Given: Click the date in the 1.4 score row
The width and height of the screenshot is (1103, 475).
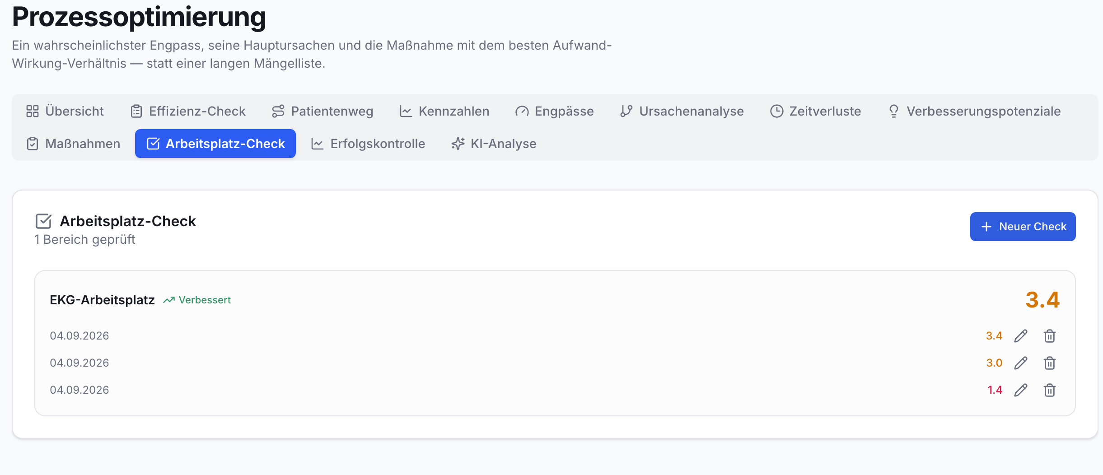Looking at the screenshot, I should point(79,390).
